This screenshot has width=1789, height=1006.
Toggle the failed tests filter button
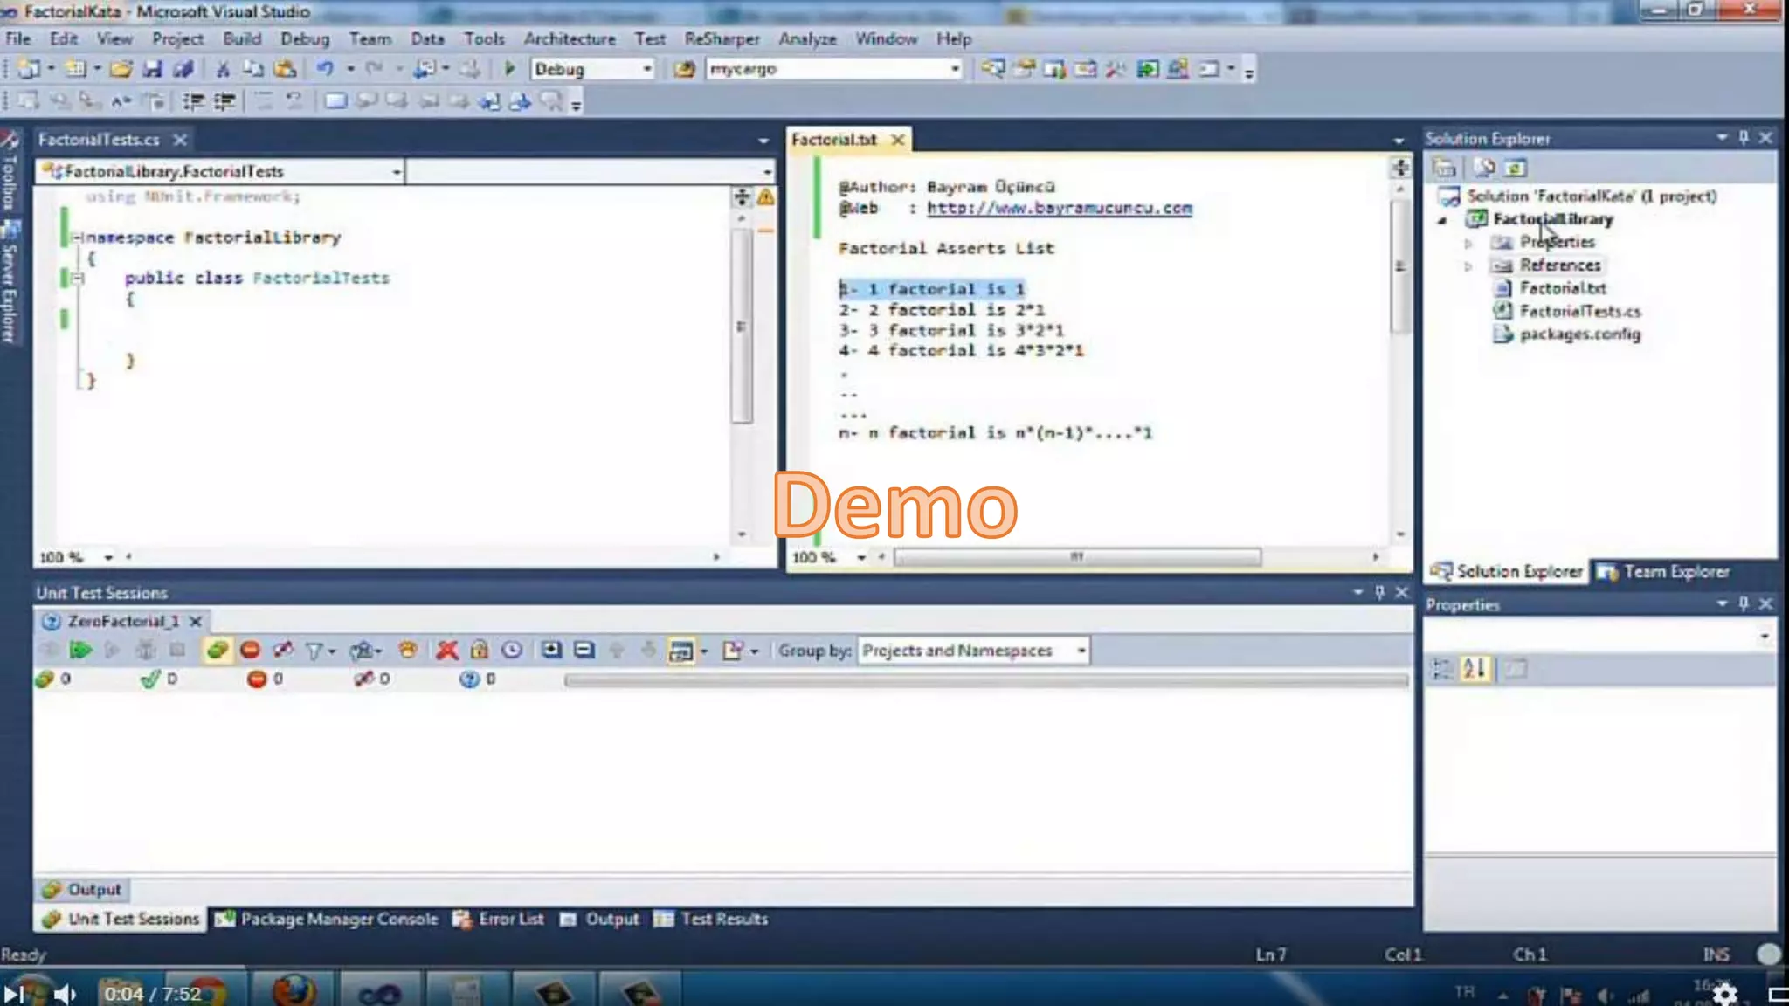coord(250,650)
